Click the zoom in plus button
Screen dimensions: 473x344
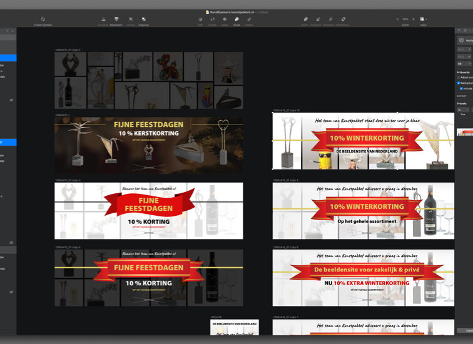[414, 19]
